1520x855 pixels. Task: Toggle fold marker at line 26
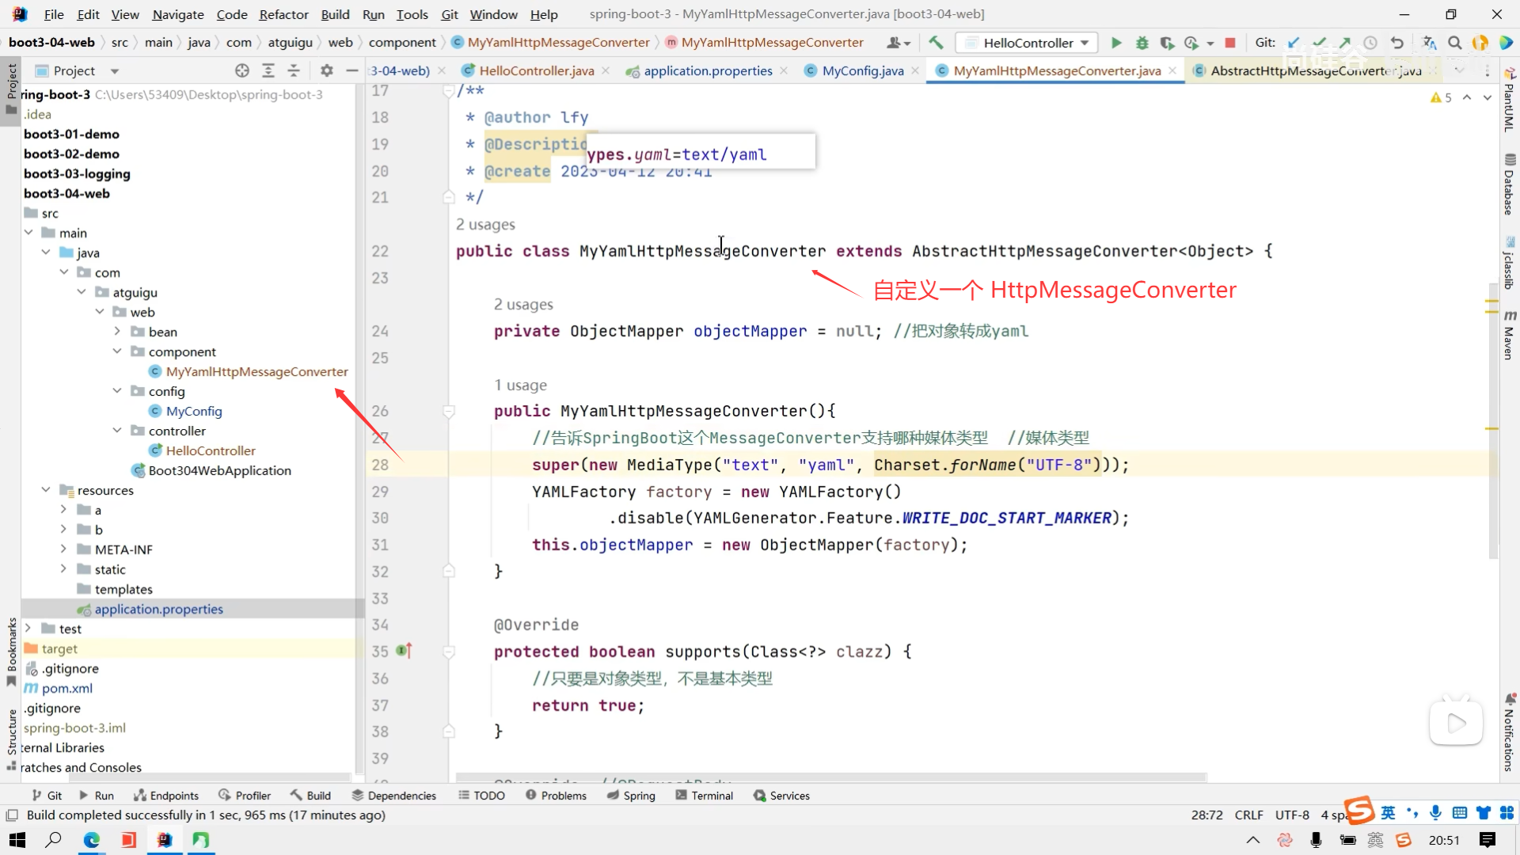(x=449, y=411)
